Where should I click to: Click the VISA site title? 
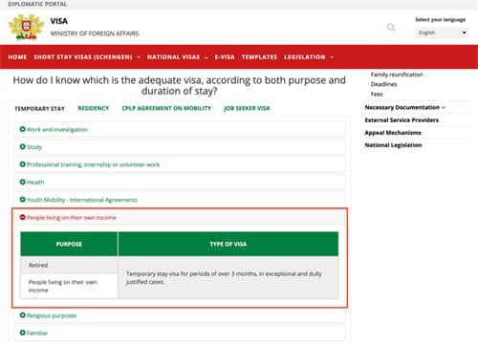pyautogui.click(x=59, y=21)
